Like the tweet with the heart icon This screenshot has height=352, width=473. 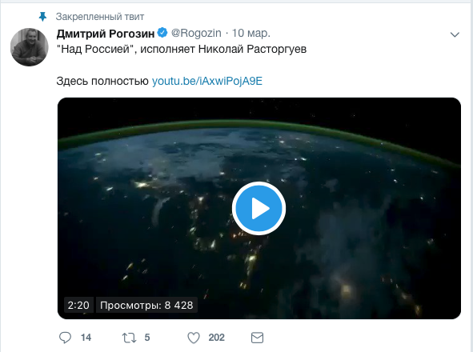click(194, 338)
